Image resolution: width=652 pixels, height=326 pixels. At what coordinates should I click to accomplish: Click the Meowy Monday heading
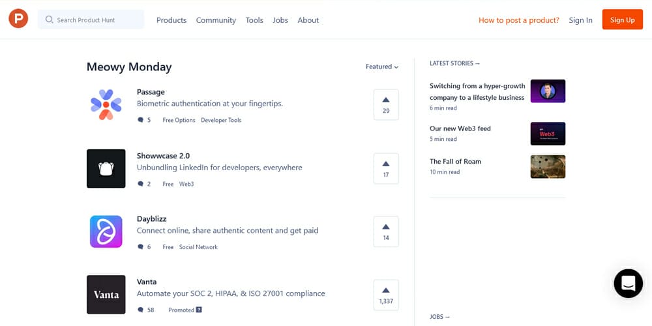[x=129, y=67]
